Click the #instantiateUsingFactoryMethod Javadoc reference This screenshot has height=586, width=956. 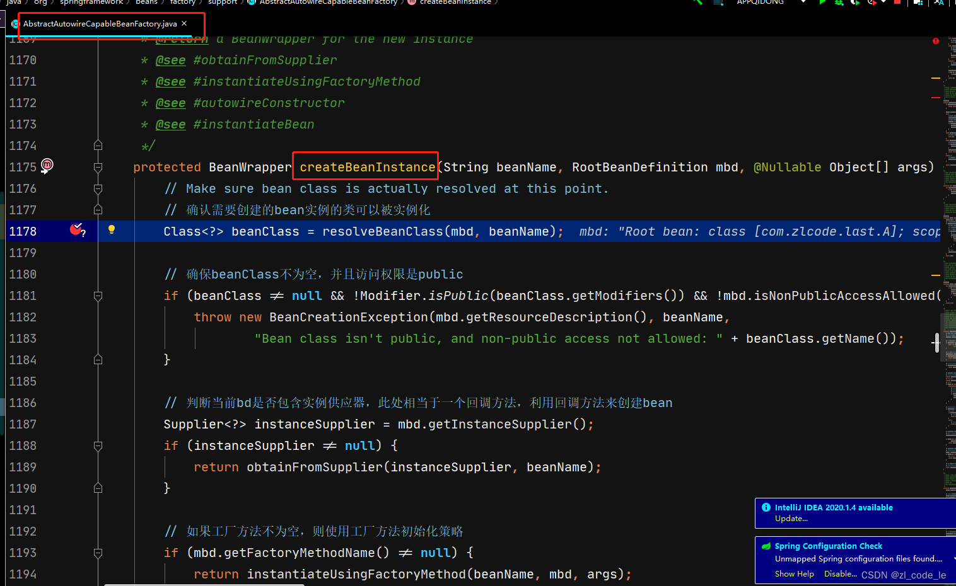(x=307, y=81)
